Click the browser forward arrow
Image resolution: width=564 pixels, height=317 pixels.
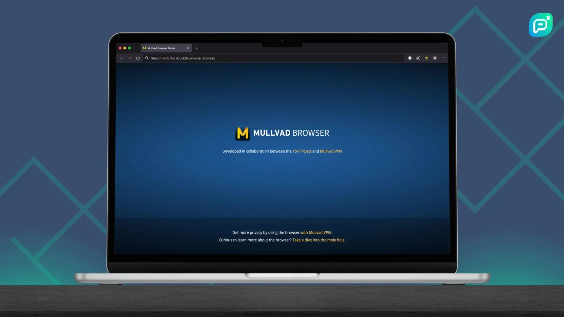pos(130,58)
